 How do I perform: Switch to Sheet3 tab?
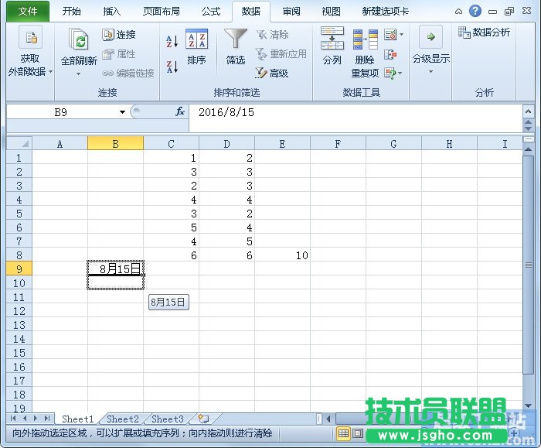click(x=168, y=419)
